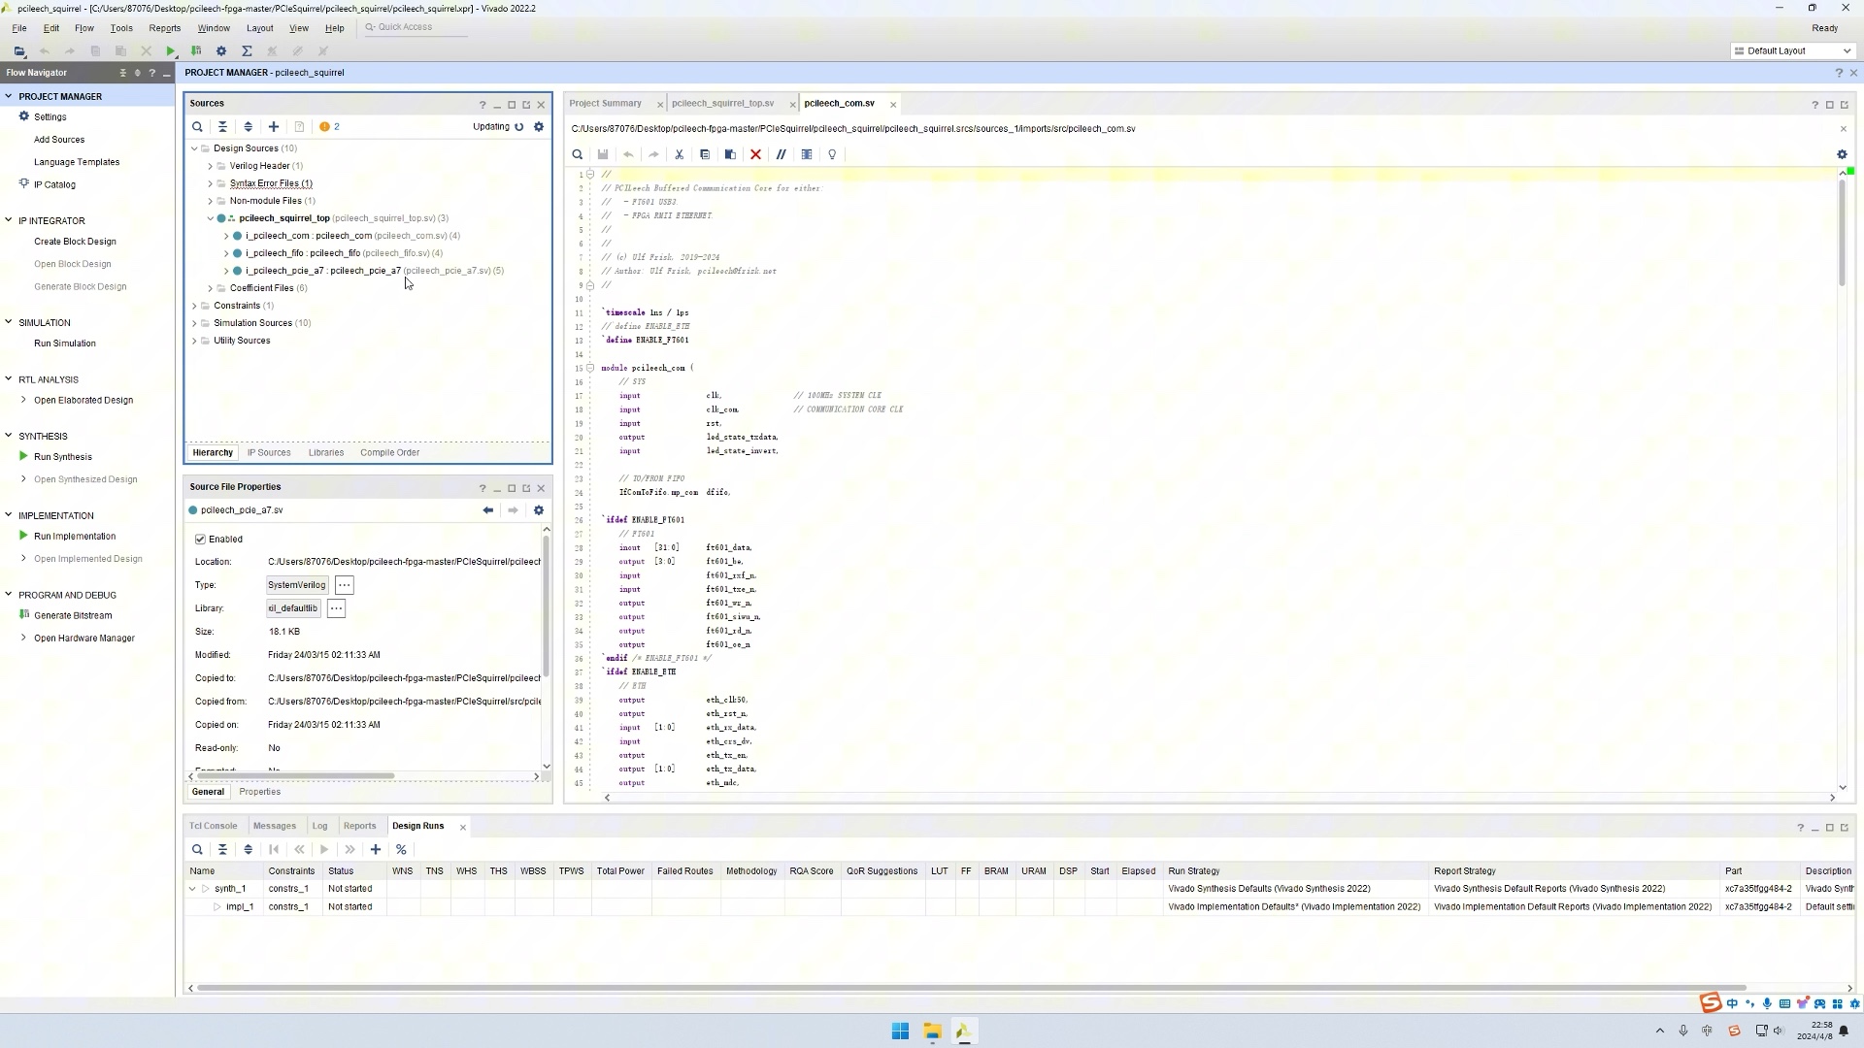
Task: Go back in Source File Properties
Action: point(487,510)
